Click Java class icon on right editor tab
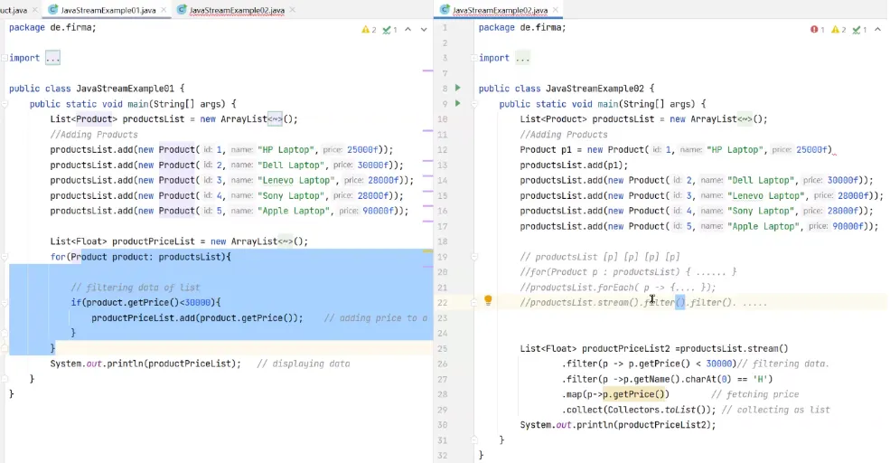 [445, 10]
